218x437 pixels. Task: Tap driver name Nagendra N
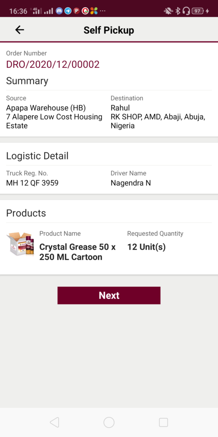(x=131, y=183)
